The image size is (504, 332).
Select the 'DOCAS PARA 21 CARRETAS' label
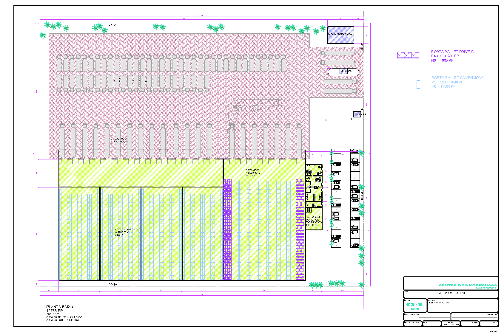click(x=119, y=140)
